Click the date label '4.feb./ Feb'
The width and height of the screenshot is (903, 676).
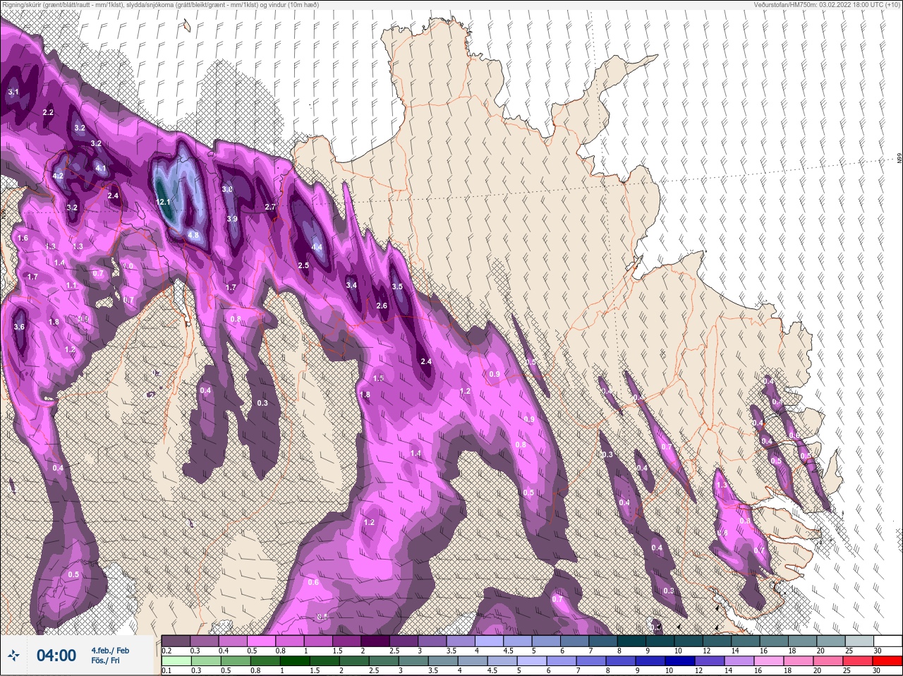pos(109,650)
